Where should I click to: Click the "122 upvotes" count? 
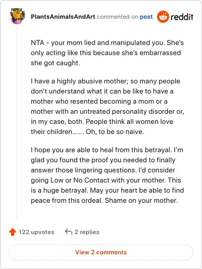pos(36,232)
